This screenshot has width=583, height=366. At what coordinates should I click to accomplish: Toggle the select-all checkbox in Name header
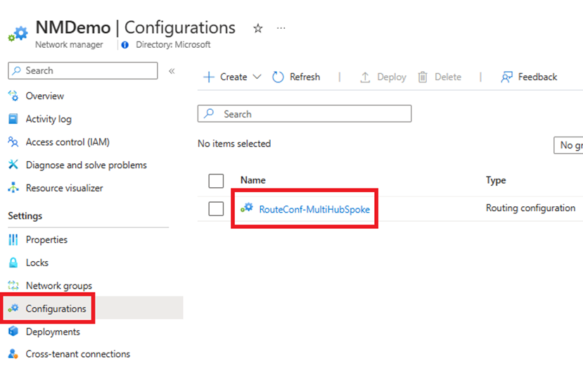coord(216,181)
